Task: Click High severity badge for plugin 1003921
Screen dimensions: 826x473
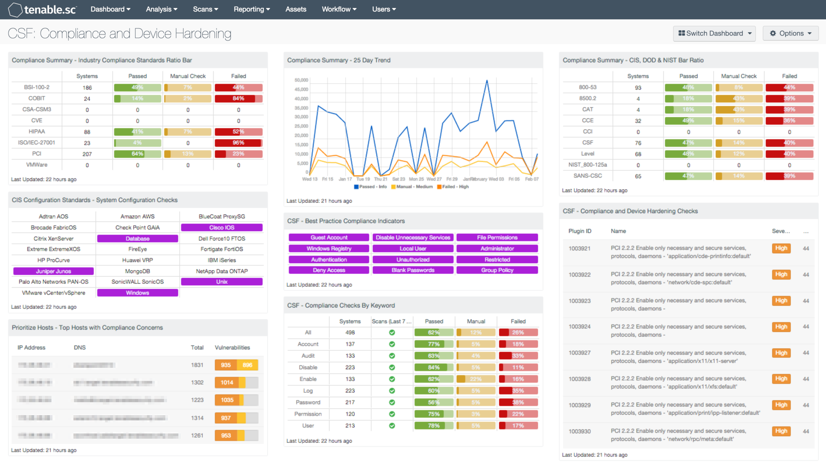Action: 781,248
